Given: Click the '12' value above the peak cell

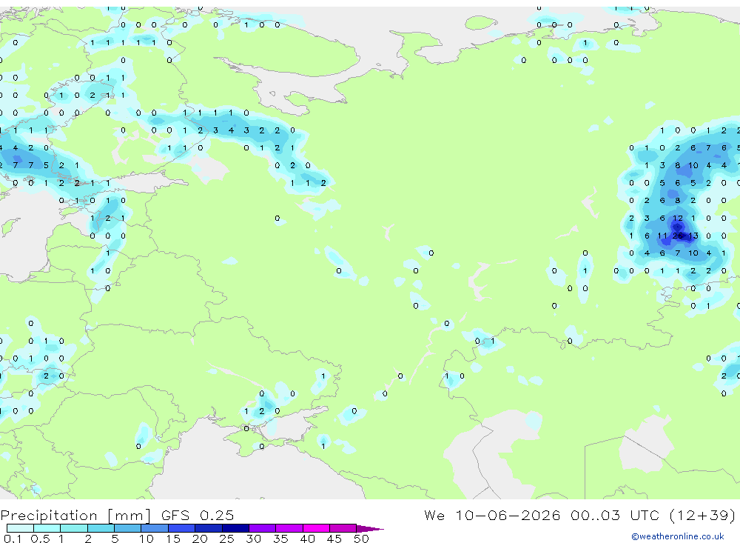Looking at the screenshot, I should click(678, 219).
